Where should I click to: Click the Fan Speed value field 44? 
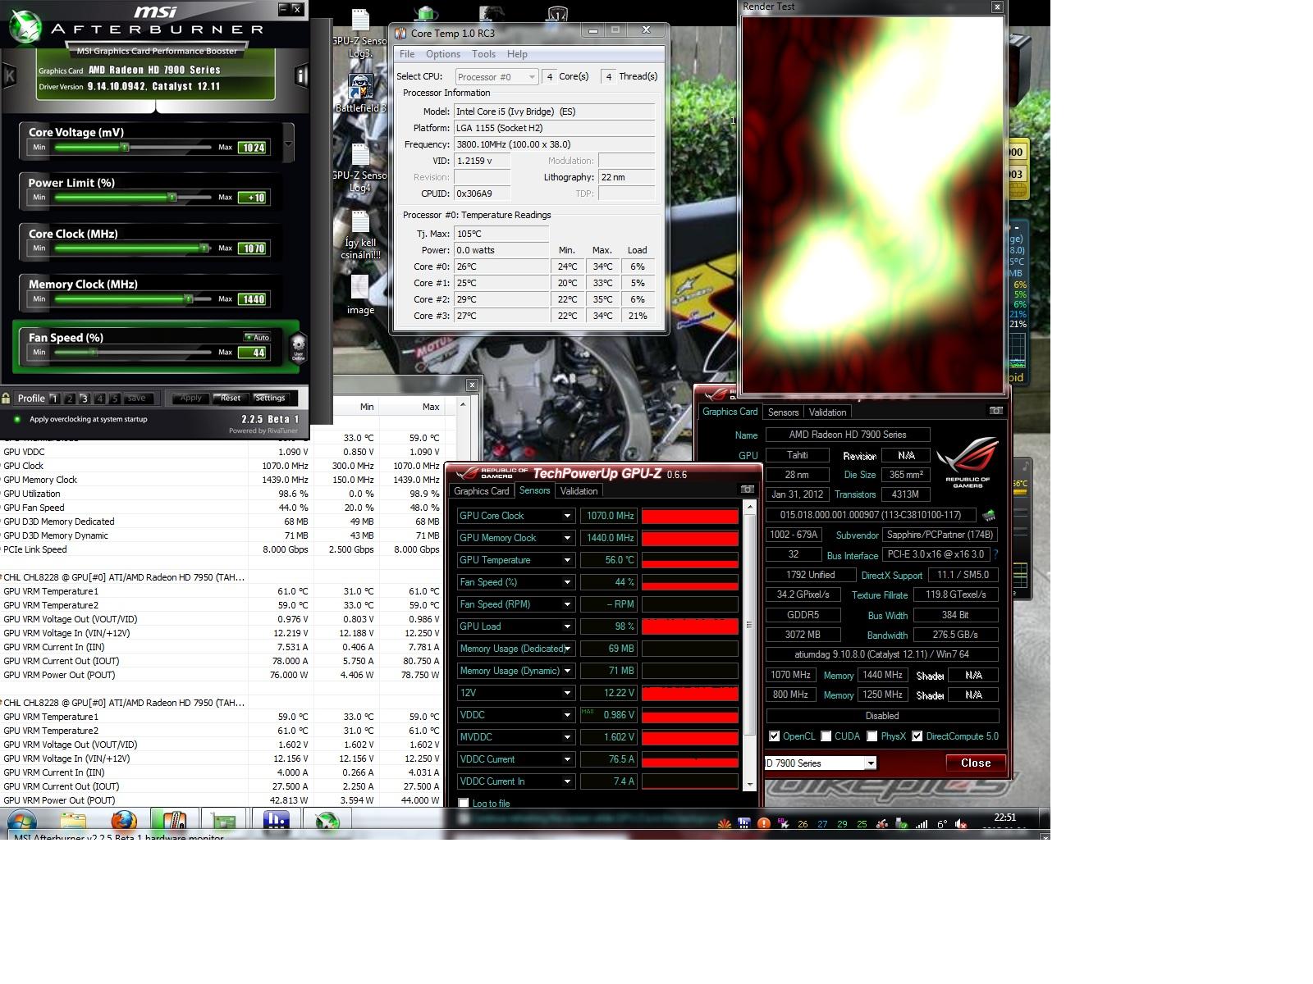click(253, 353)
